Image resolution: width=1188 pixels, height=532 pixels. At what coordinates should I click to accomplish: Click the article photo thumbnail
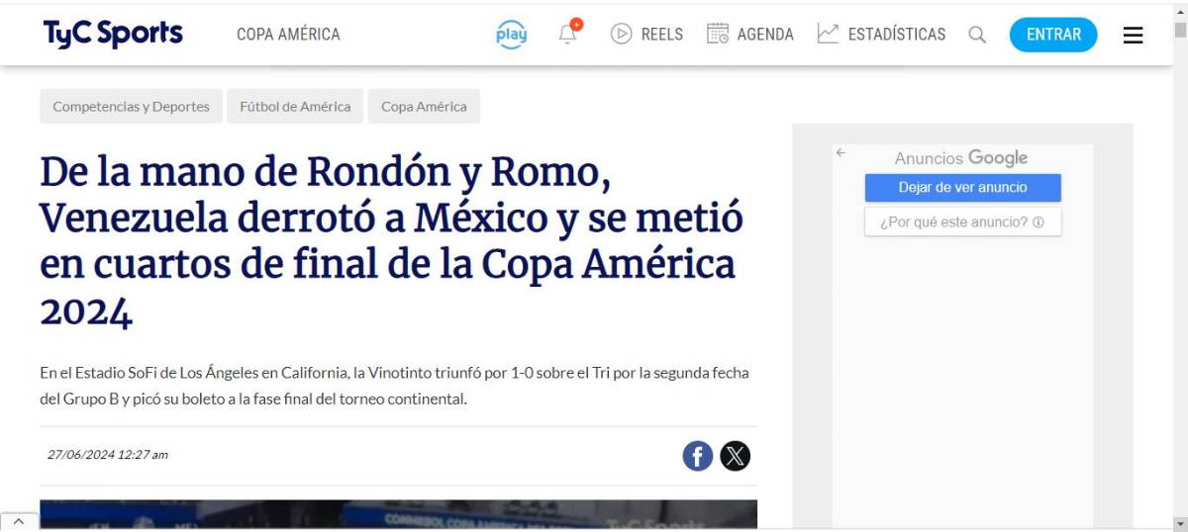(x=398, y=514)
